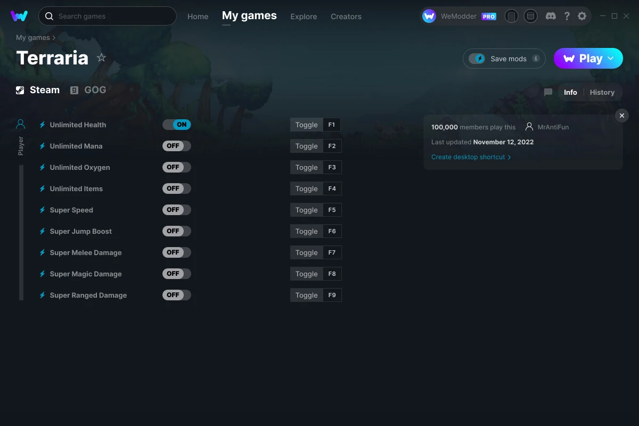The height and width of the screenshot is (426, 639).
Task: Switch to the GOG platform tab
Action: click(88, 90)
